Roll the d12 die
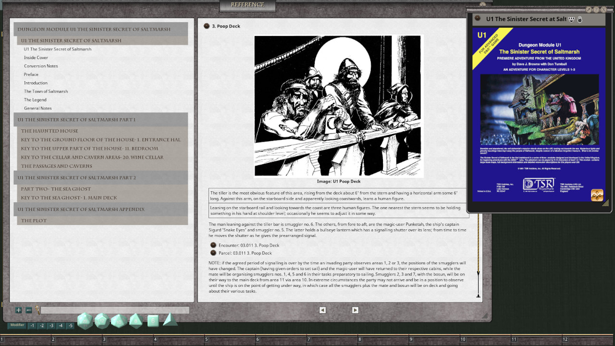Image resolution: width=615 pixels, height=346 pixels. (x=102, y=321)
